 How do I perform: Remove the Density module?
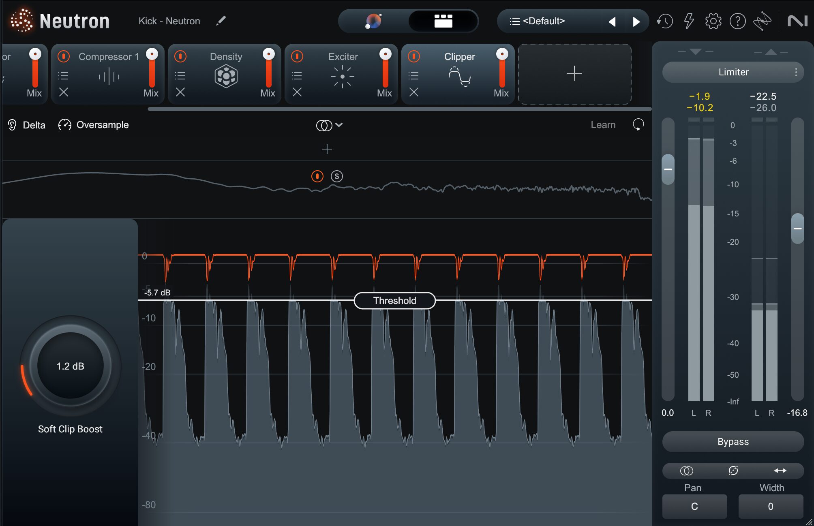click(180, 92)
